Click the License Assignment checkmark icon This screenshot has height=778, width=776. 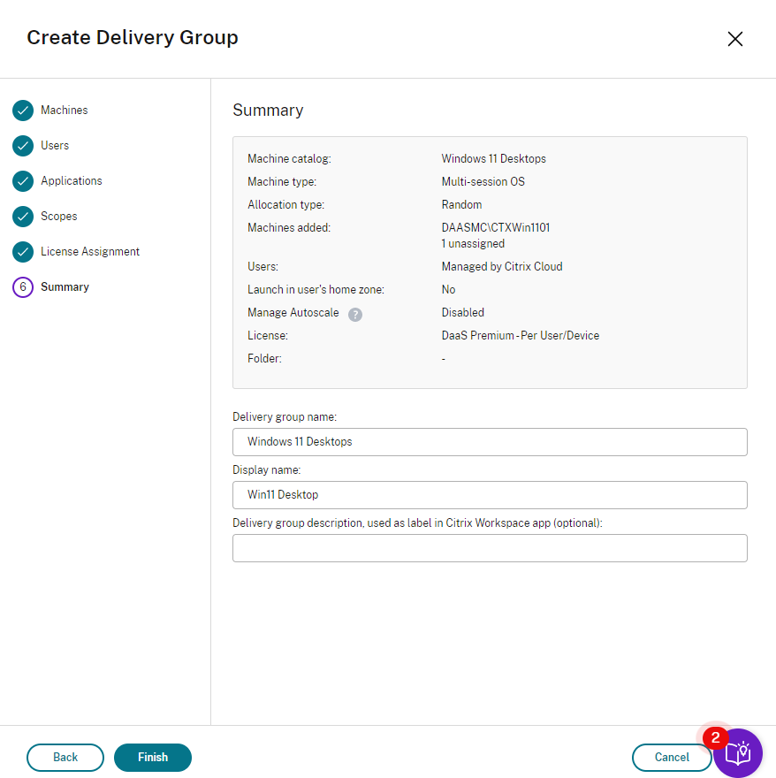[x=23, y=252]
